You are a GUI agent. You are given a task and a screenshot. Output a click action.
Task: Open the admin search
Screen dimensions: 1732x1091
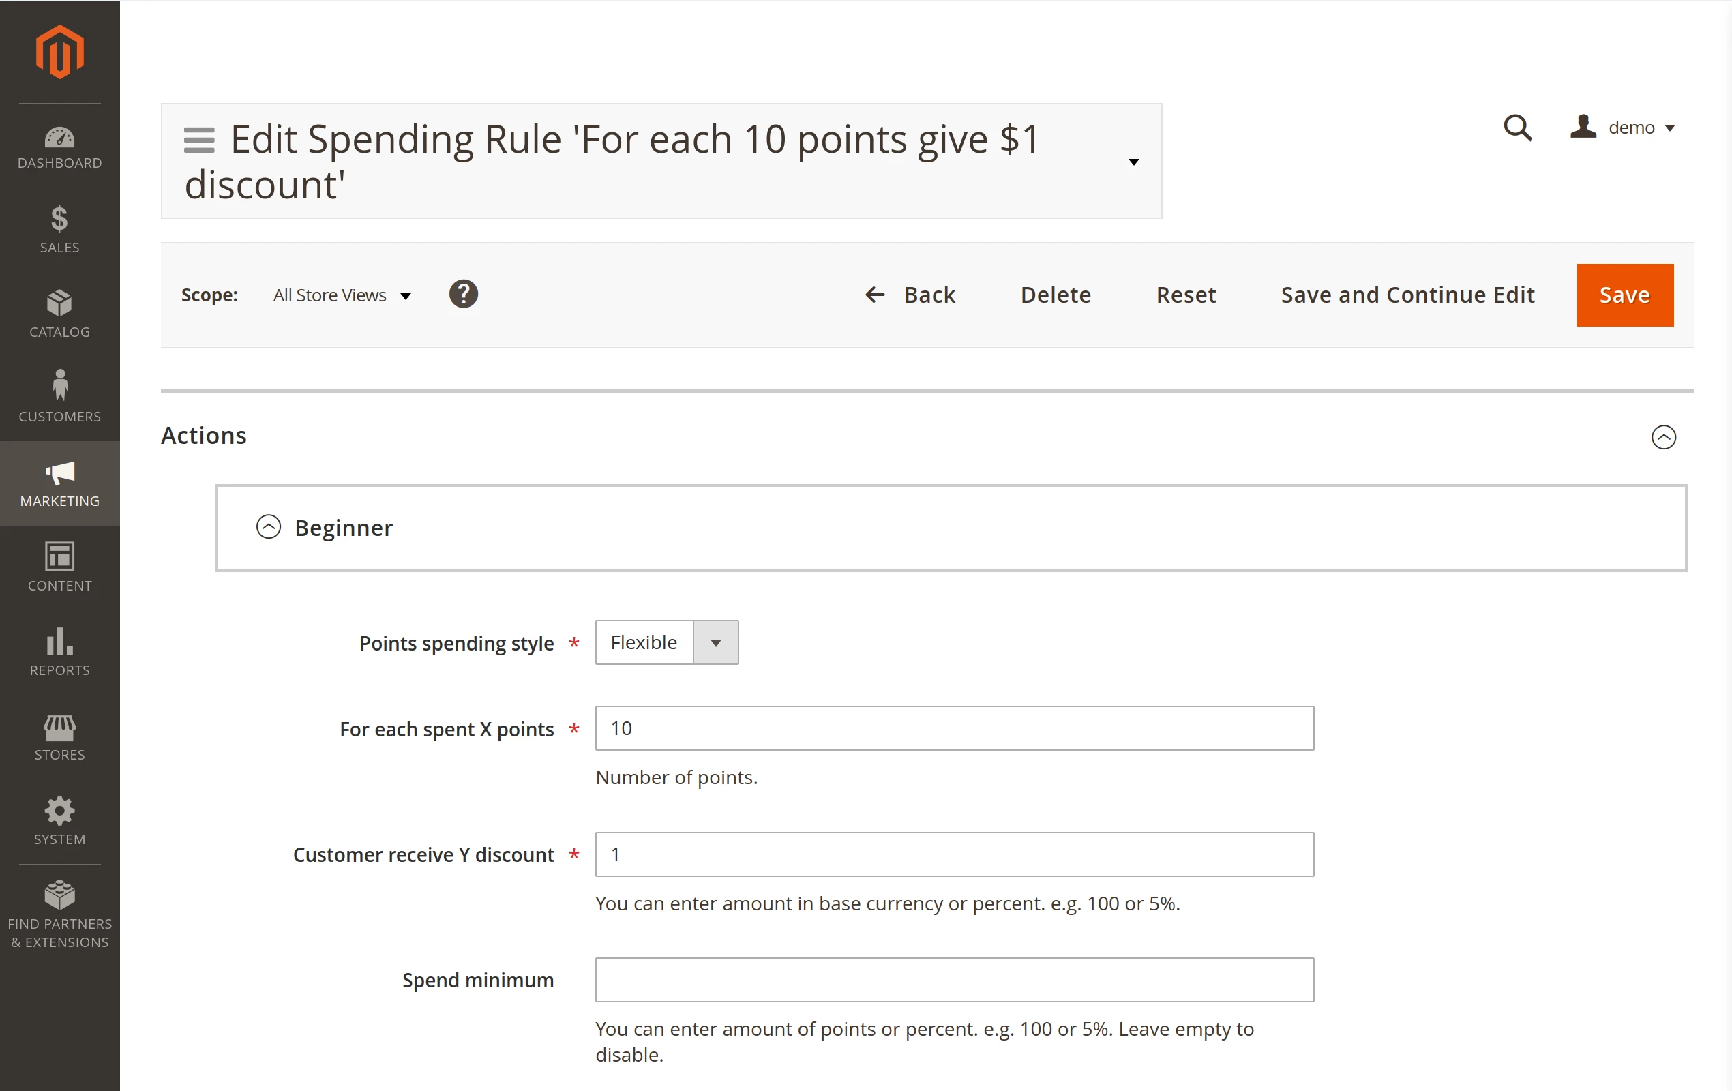[1518, 128]
